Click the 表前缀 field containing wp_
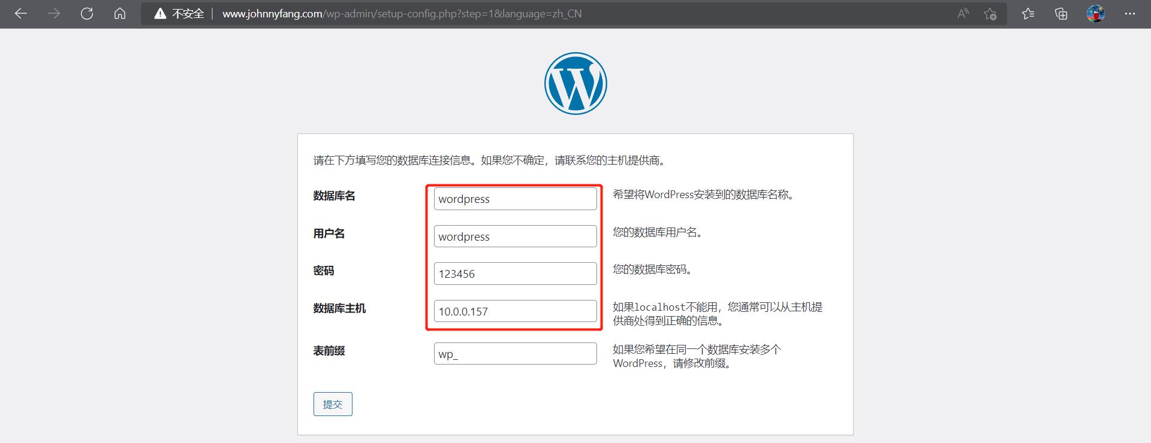Screen dimensions: 1151x443 click(516, 354)
